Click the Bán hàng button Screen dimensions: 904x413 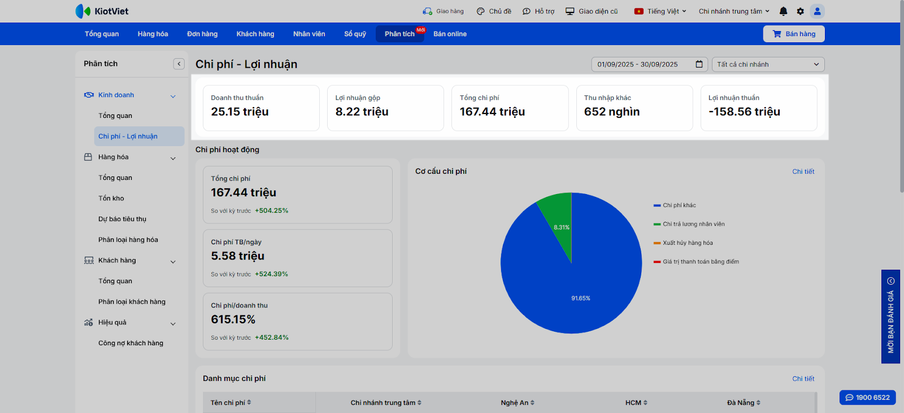point(794,34)
